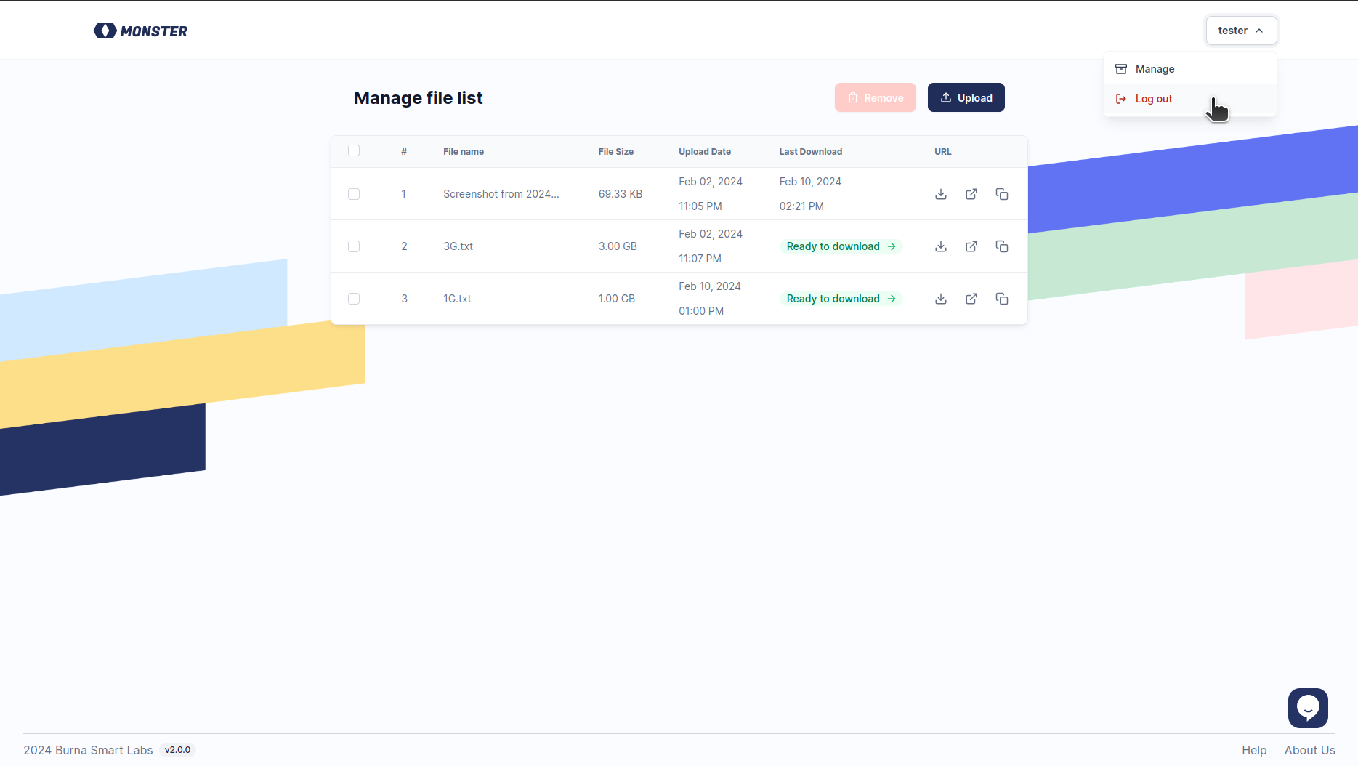Open 3G.txt link in new tab
Viewport: 1358px width, 766px height.
971,246
